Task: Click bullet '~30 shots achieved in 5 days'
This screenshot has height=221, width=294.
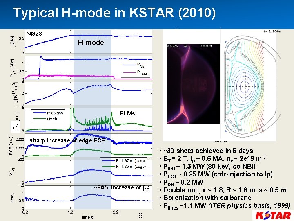Action: pos(206,151)
